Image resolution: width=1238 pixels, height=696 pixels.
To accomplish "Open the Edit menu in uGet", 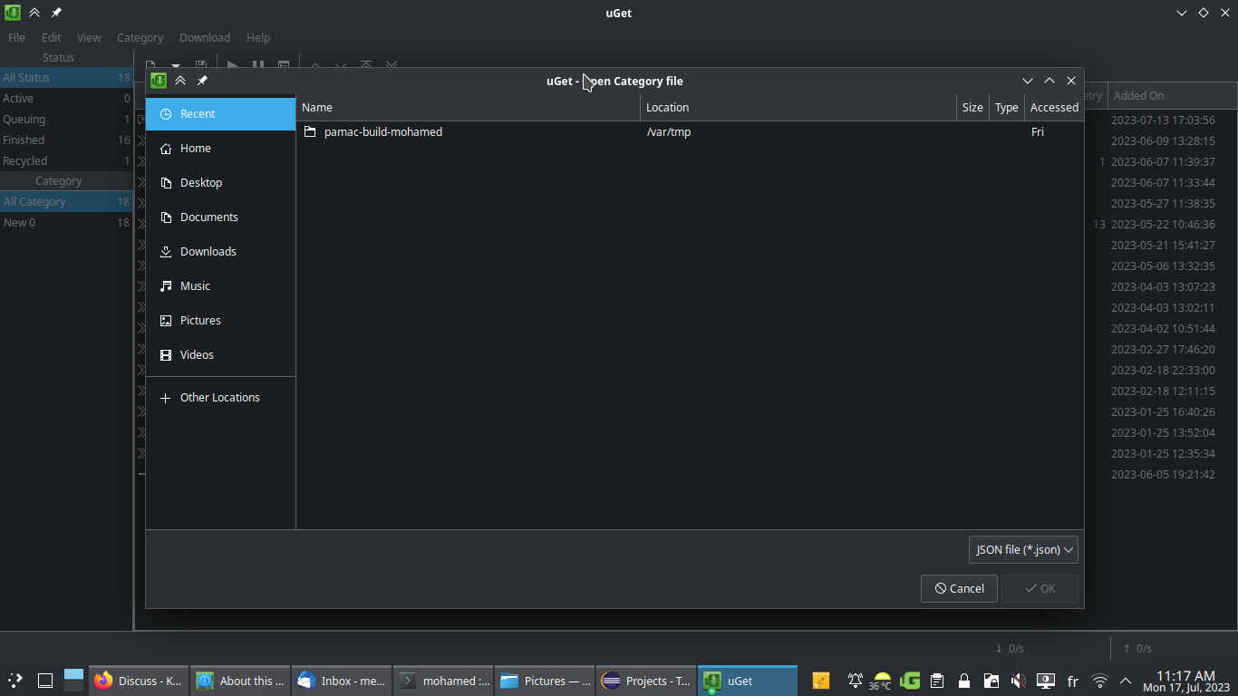I will [x=52, y=38].
